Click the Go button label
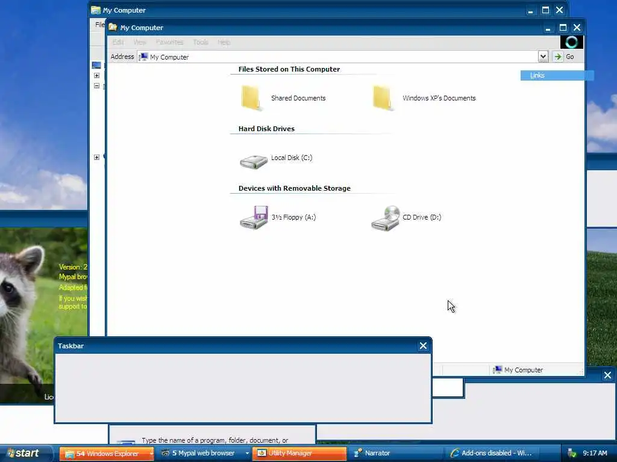 [x=570, y=57]
